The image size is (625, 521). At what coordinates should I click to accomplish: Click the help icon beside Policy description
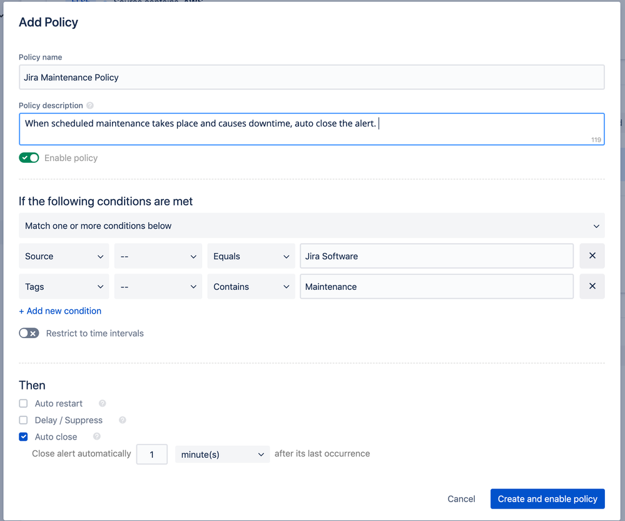point(90,106)
